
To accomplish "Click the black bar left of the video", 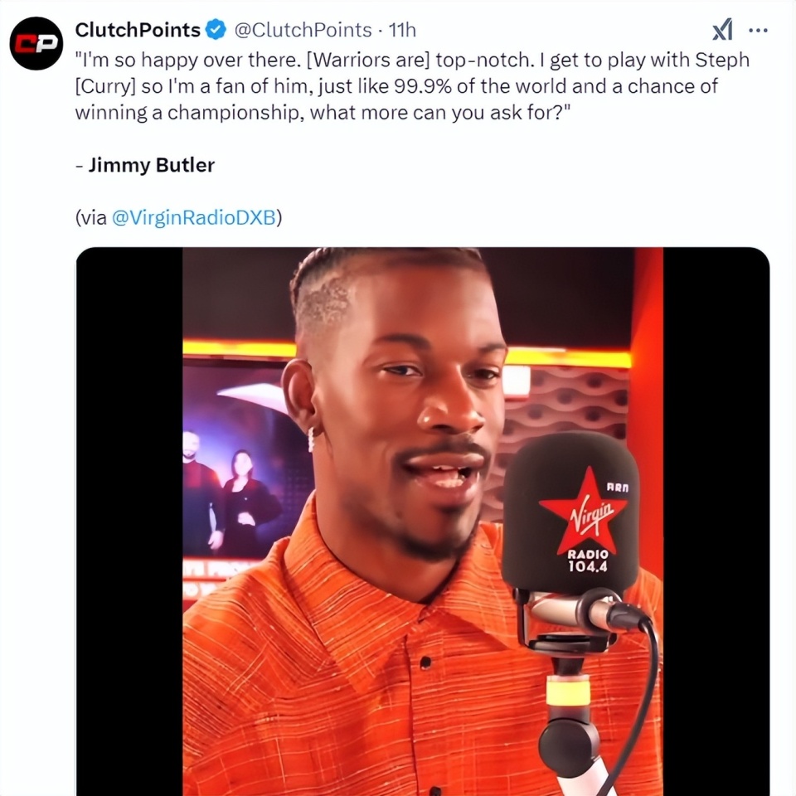I will pyautogui.click(x=129, y=522).
